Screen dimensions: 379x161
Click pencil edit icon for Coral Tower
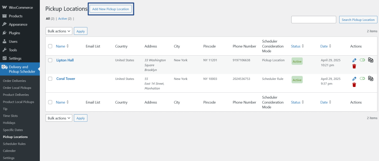pos(354,78)
